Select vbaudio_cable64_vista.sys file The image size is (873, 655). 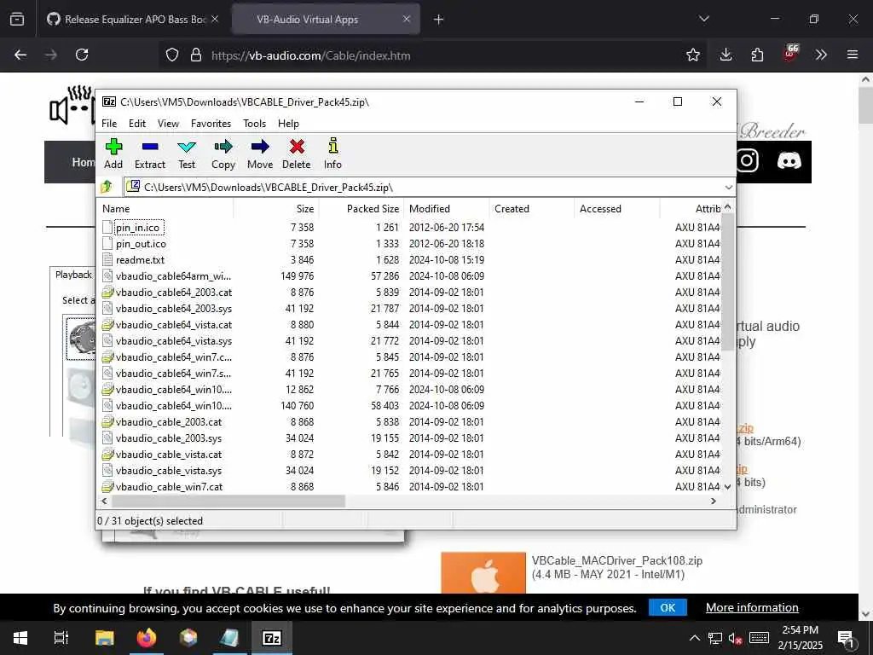click(x=174, y=340)
